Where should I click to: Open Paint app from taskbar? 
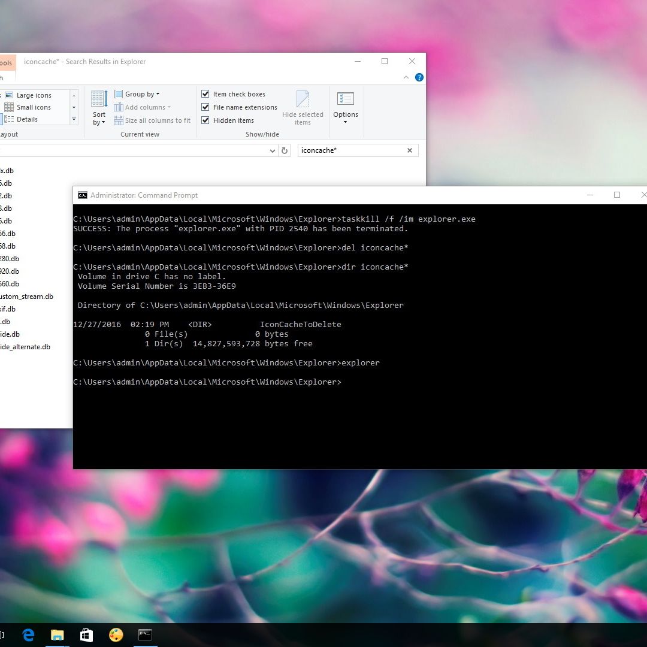[116, 635]
